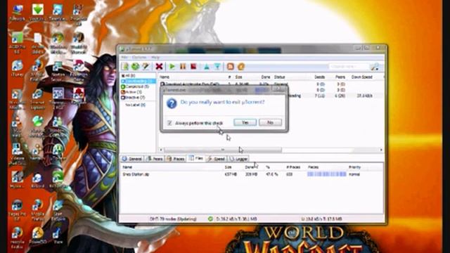Click the green Start torrent play icon

pos(172,67)
